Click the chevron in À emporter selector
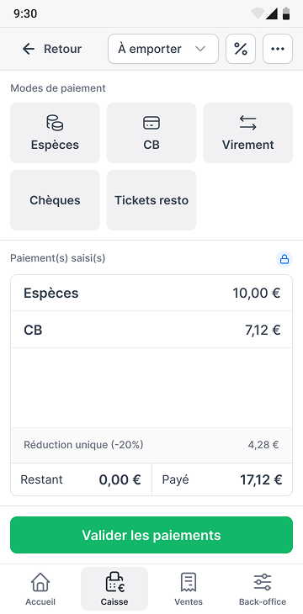This screenshot has width=303, height=614. coord(200,49)
